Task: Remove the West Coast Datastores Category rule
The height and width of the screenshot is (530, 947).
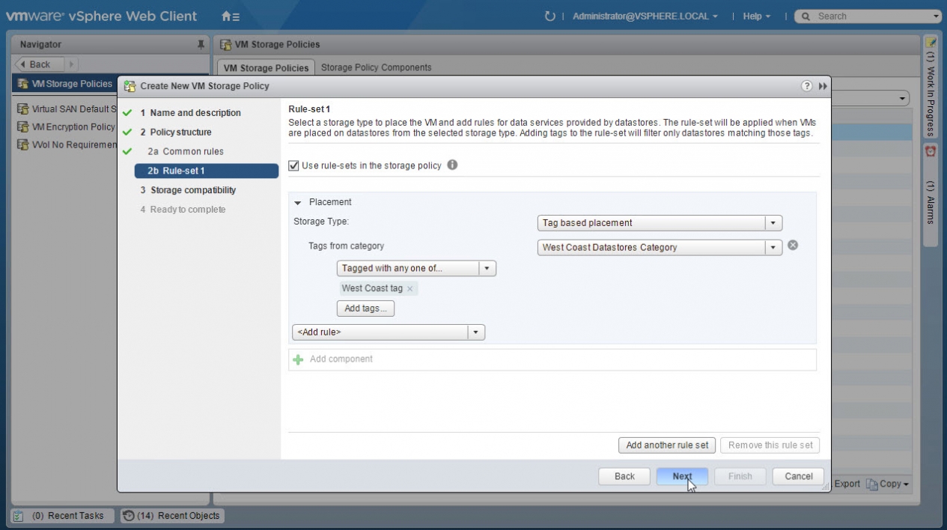Action: pyautogui.click(x=793, y=246)
